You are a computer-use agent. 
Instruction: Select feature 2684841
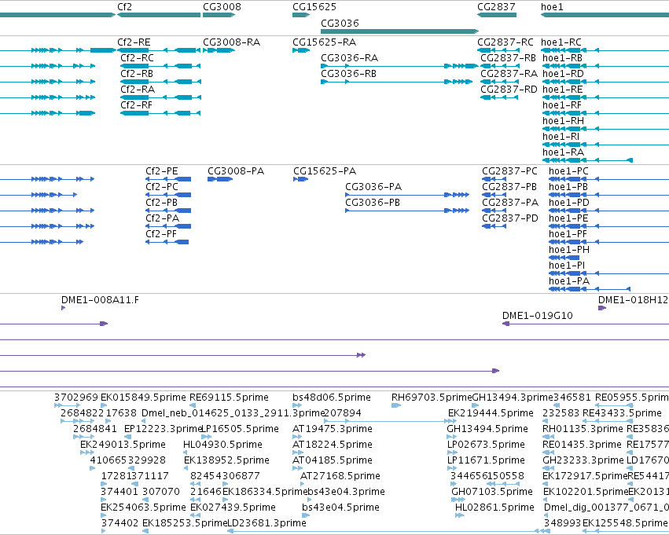tap(94, 429)
